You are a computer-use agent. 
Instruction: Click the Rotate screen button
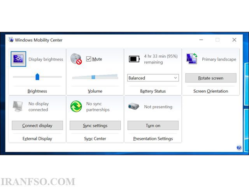pyautogui.click(x=211, y=78)
